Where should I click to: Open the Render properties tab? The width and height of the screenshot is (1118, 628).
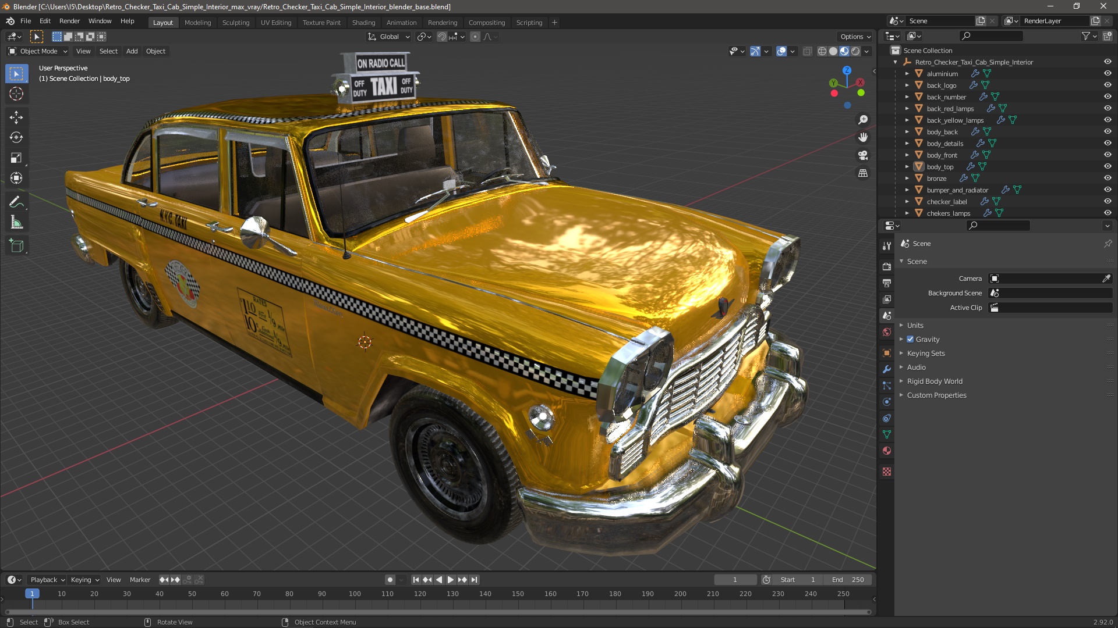coord(887,266)
